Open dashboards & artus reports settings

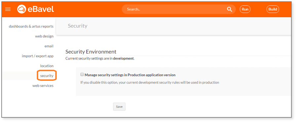click(31, 26)
